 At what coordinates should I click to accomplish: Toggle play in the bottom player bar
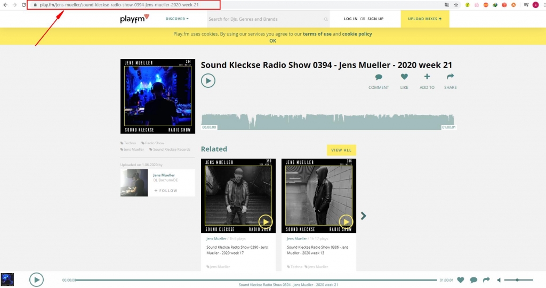click(x=36, y=279)
